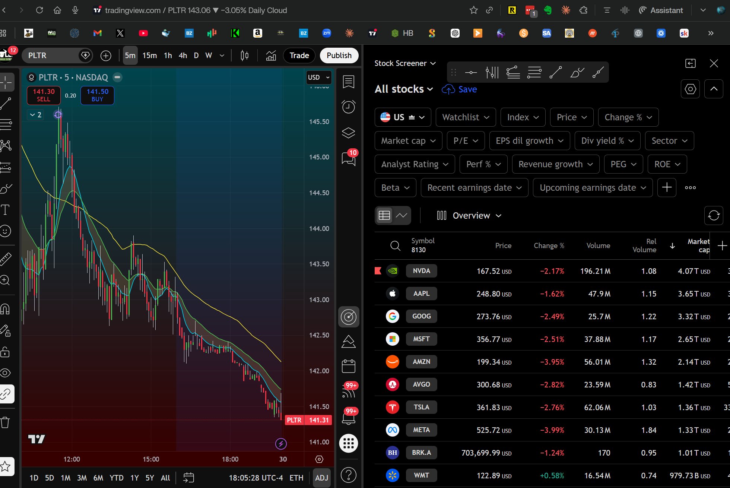
Task: Select the Text drawing tool
Action: [x=6, y=210]
